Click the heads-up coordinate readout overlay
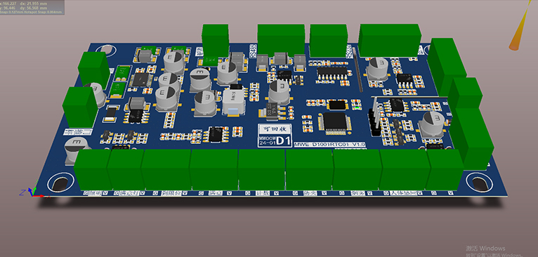This screenshot has height=257, width=538. tap(32, 7)
